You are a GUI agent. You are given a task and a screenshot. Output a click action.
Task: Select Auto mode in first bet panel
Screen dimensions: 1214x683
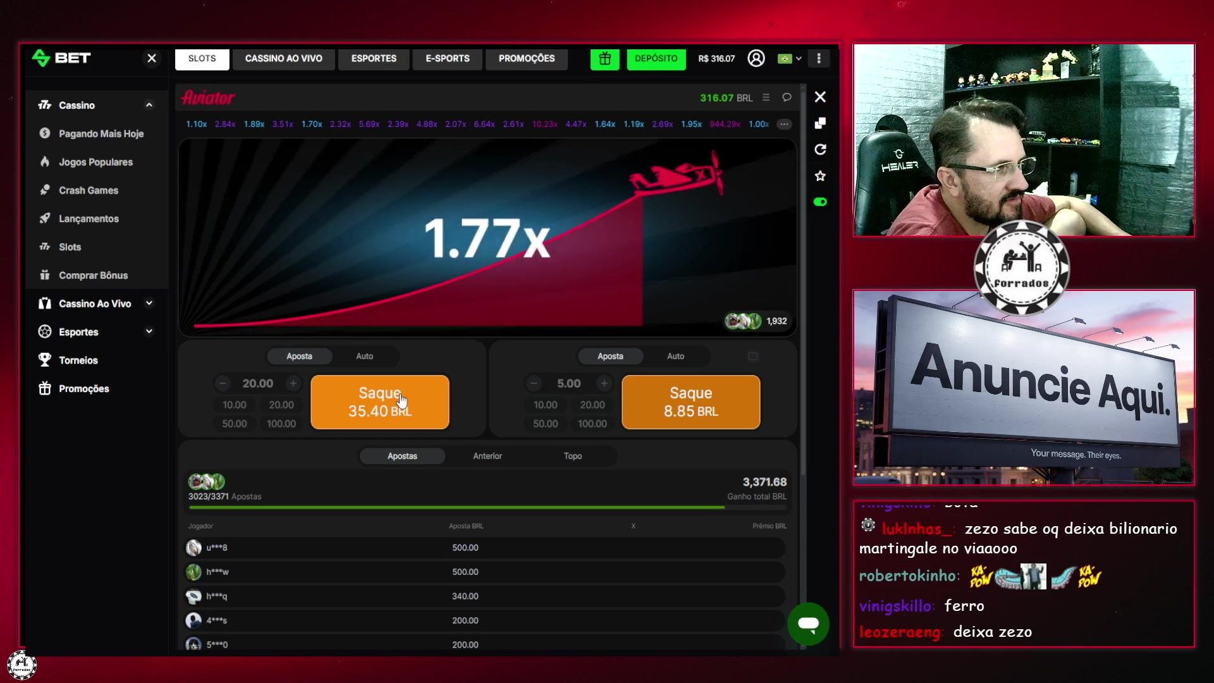coord(364,357)
